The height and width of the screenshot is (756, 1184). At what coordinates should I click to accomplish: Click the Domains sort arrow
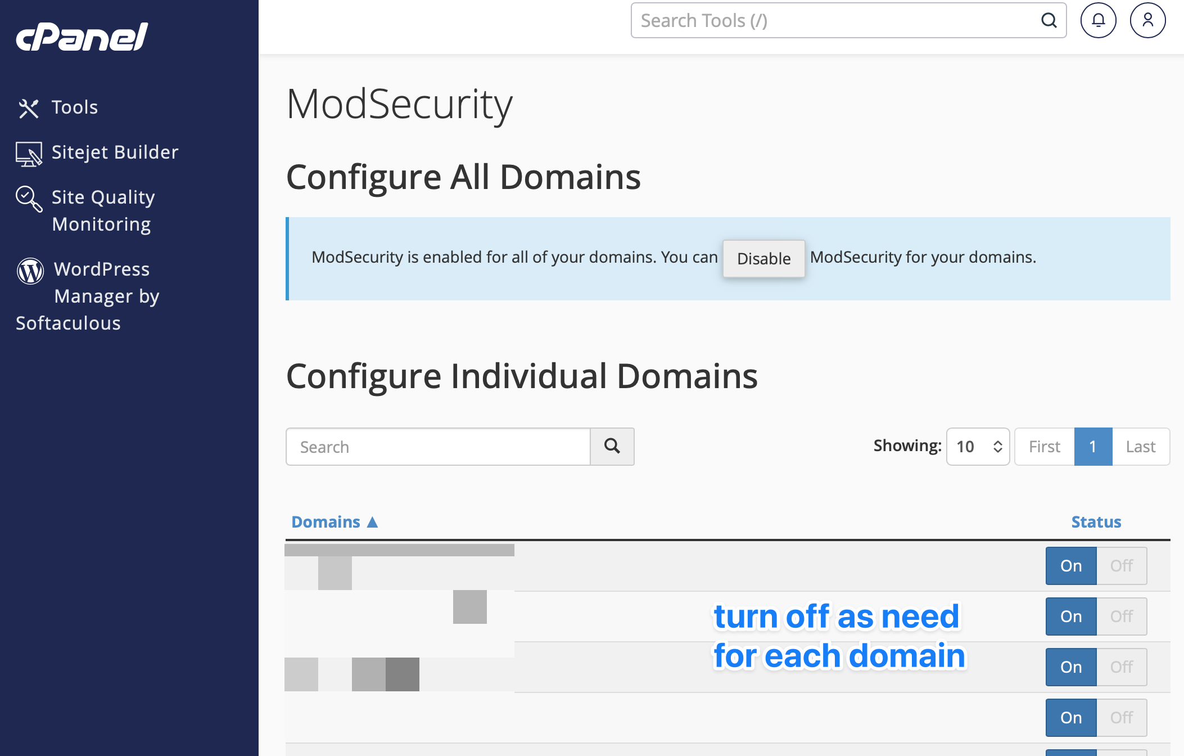click(372, 522)
